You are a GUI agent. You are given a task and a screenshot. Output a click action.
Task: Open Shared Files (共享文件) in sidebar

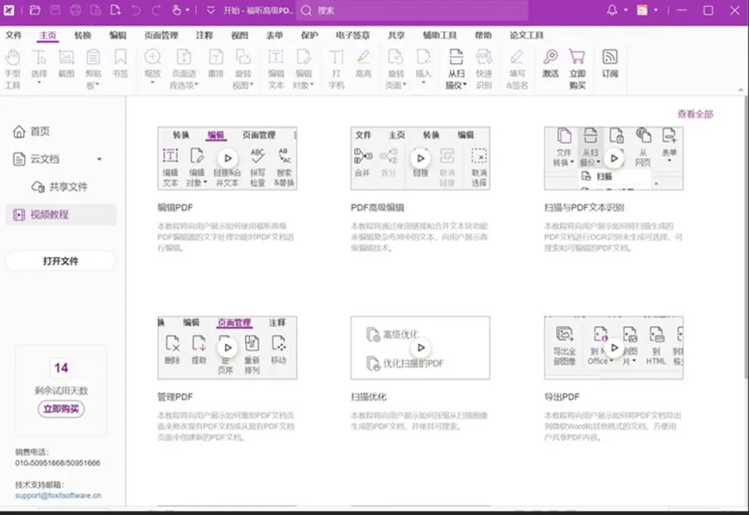pos(59,186)
